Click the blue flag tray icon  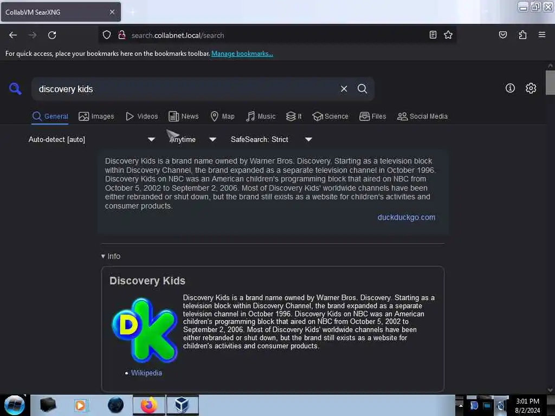click(474, 405)
